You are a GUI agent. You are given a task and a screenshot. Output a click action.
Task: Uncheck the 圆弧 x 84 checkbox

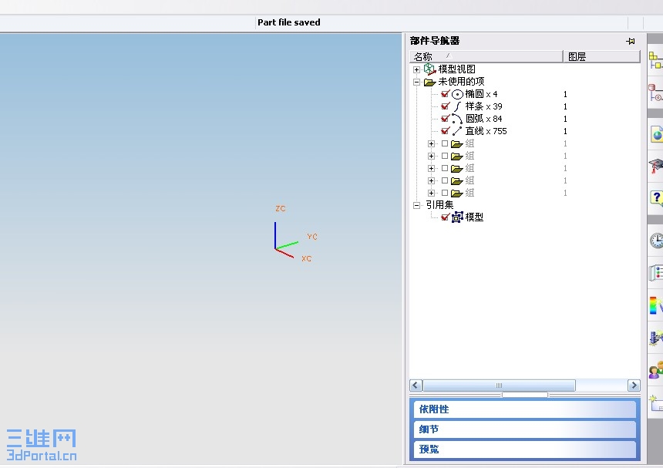pyautogui.click(x=445, y=119)
